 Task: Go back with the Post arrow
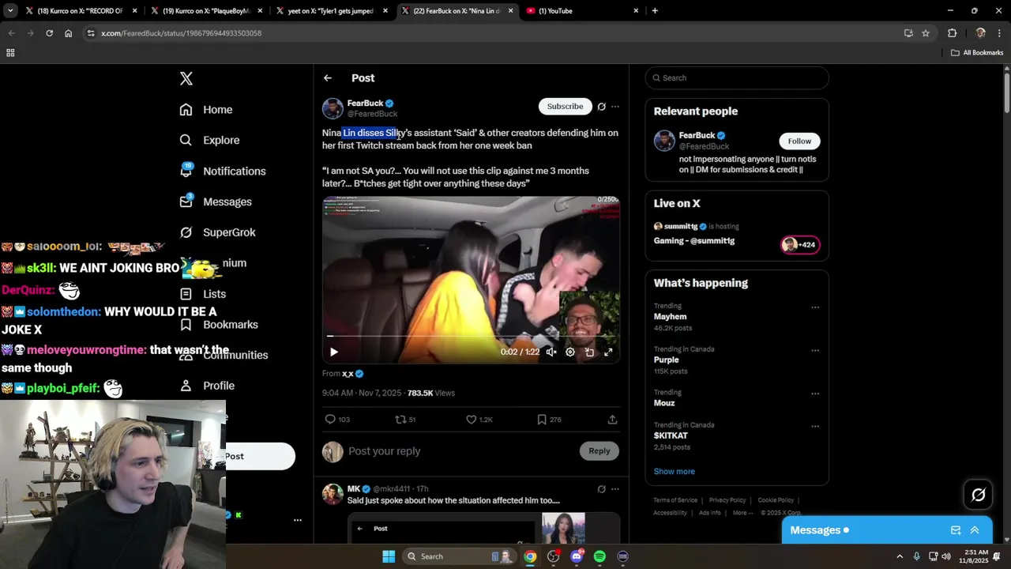click(328, 78)
